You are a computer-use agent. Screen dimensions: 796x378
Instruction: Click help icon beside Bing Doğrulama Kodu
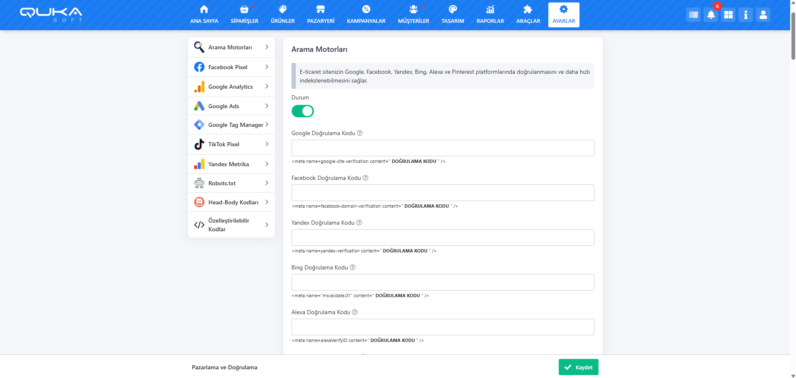point(353,267)
